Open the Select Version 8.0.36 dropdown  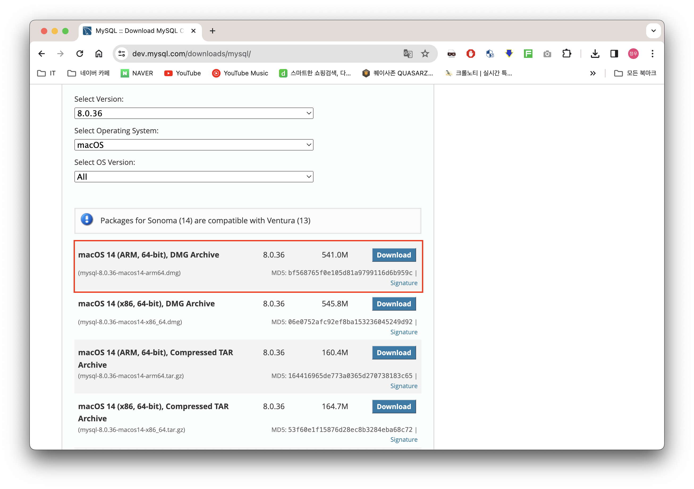[x=194, y=113]
